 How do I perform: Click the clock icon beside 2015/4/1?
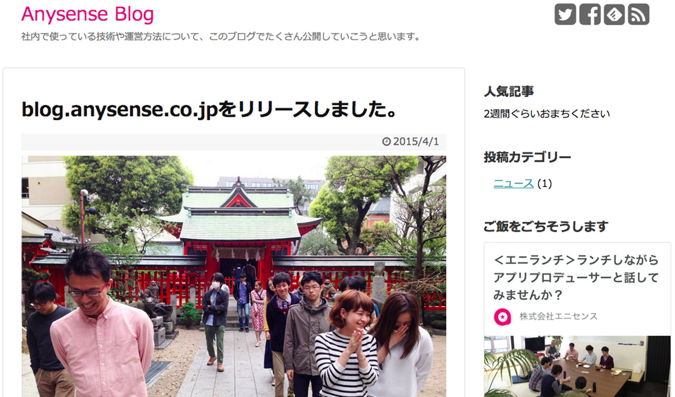pos(386,142)
